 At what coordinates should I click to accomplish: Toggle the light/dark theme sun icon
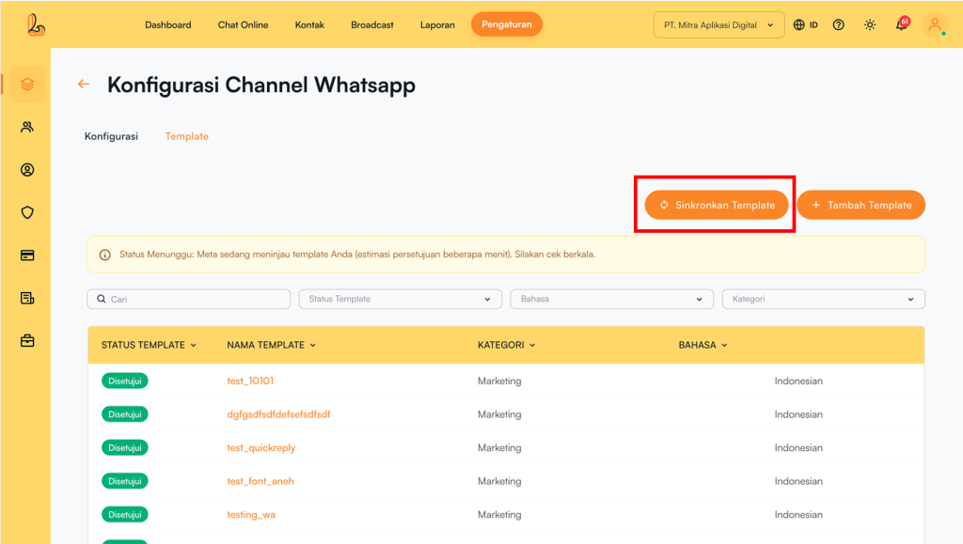click(870, 25)
